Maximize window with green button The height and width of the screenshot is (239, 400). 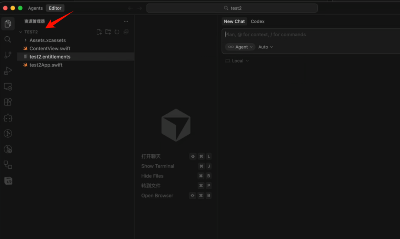point(20,8)
